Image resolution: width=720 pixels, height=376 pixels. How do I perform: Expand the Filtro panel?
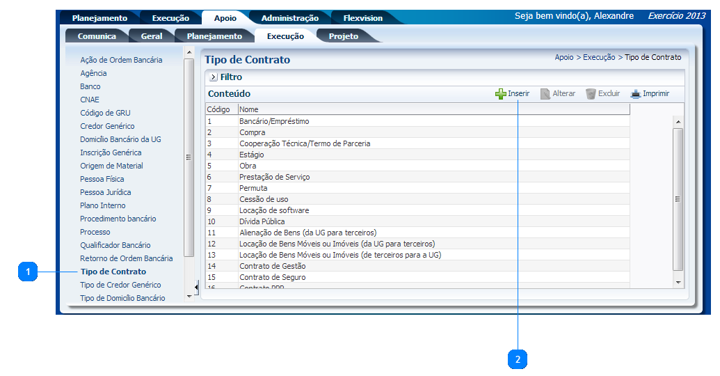point(213,77)
